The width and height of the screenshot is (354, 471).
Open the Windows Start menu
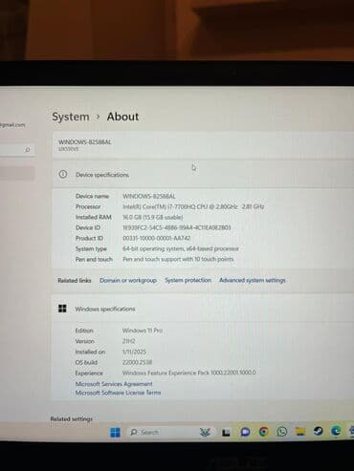pos(115,432)
